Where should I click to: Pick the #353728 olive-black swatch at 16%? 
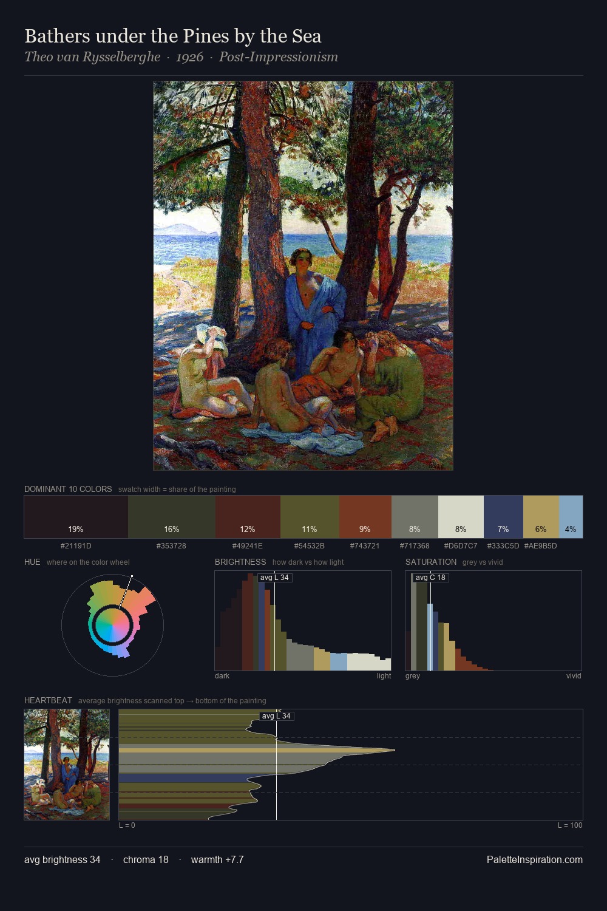[172, 517]
